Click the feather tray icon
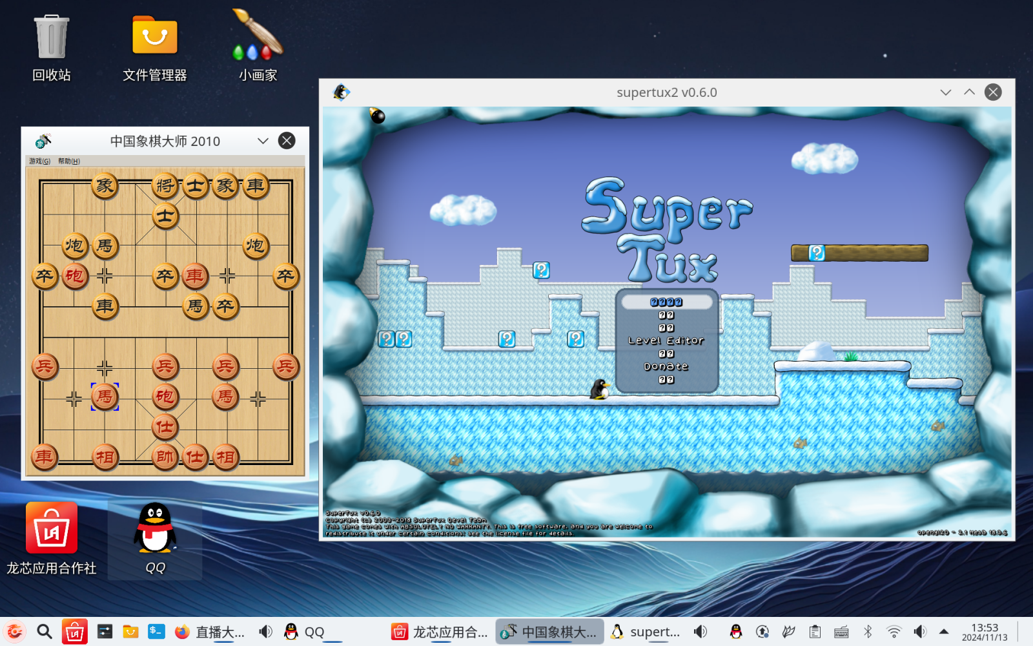This screenshot has height=646, width=1033. click(788, 631)
